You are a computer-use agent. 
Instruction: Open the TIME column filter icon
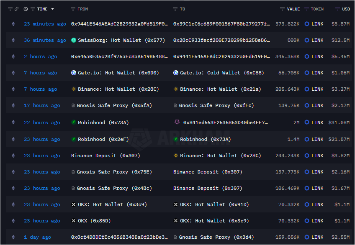(33, 9)
